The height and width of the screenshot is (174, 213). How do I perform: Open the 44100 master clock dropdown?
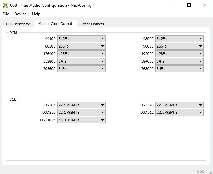(81, 39)
